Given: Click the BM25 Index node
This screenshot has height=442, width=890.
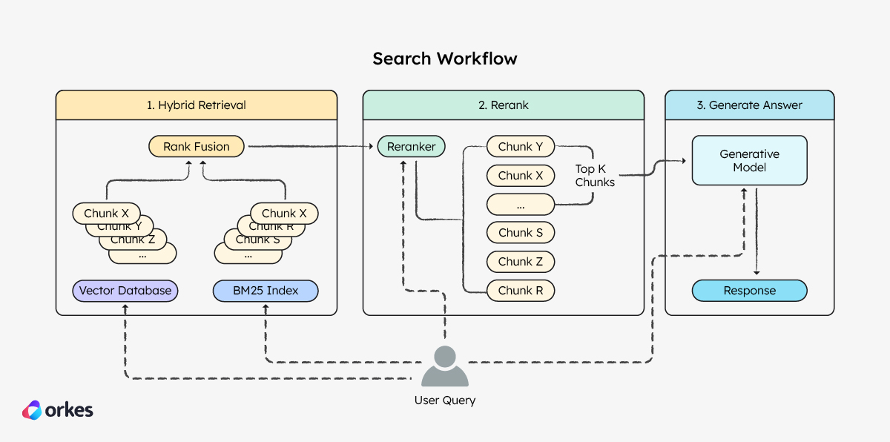Looking at the screenshot, I should [265, 291].
